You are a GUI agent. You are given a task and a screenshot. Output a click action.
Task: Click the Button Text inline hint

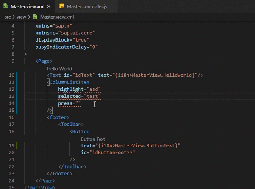pos(93,139)
